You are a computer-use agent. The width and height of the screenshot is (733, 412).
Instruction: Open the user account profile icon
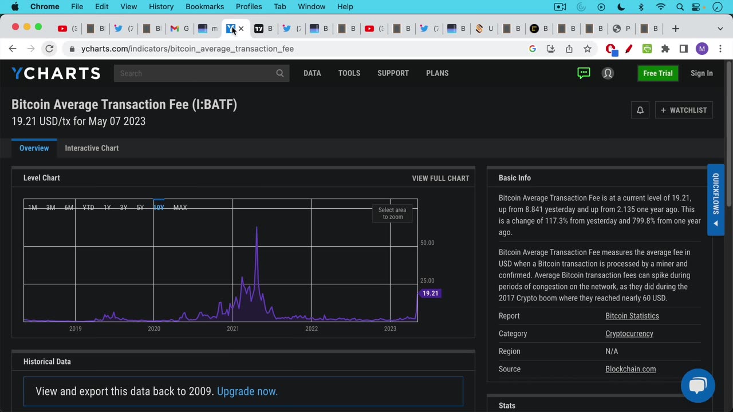point(608,73)
